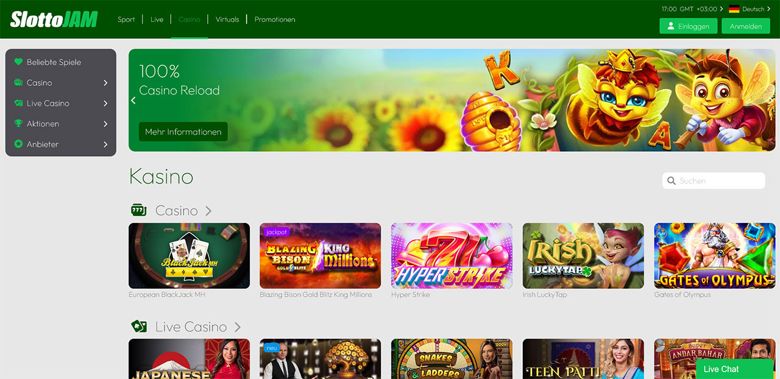Click the magnifier icon in the search box
The image size is (780, 379).
[x=672, y=181]
